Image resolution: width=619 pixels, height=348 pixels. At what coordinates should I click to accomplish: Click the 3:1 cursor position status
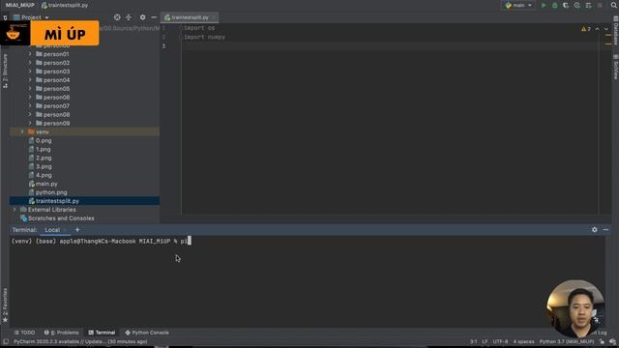click(474, 342)
